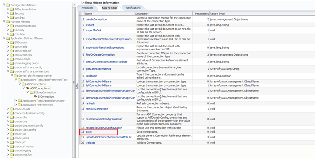Expand the com.oracle.jps folder node
Image resolution: width=316 pixels, height=159 pixels.
8,55
